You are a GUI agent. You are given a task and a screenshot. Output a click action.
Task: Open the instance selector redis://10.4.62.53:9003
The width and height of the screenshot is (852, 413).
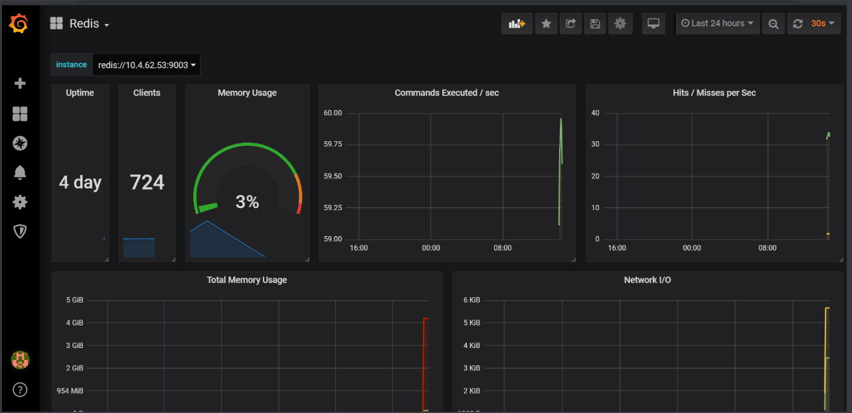(146, 65)
